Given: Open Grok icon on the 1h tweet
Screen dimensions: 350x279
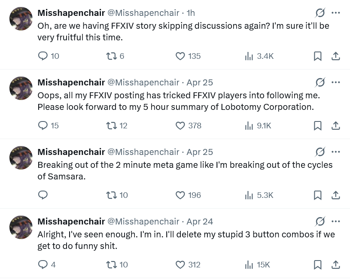Looking at the screenshot, I should [x=320, y=13].
